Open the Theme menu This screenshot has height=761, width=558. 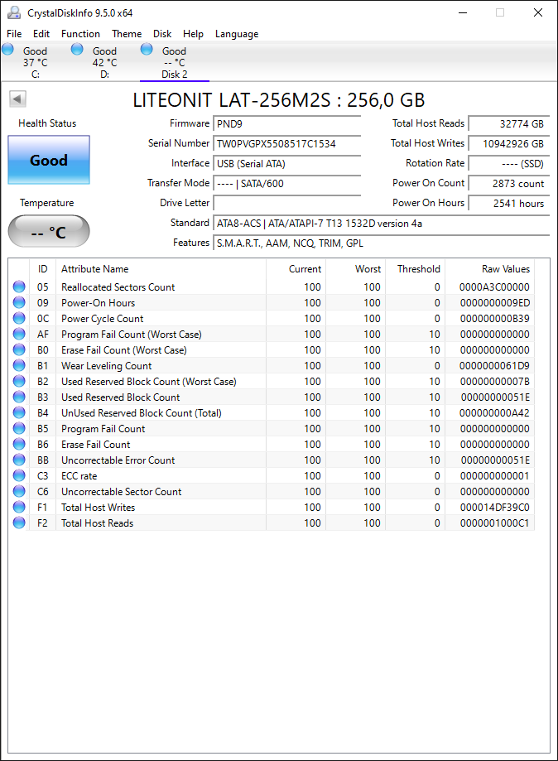tap(127, 33)
